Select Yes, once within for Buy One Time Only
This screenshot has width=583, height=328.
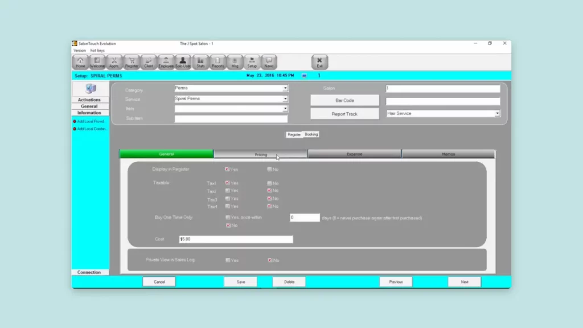(228, 218)
